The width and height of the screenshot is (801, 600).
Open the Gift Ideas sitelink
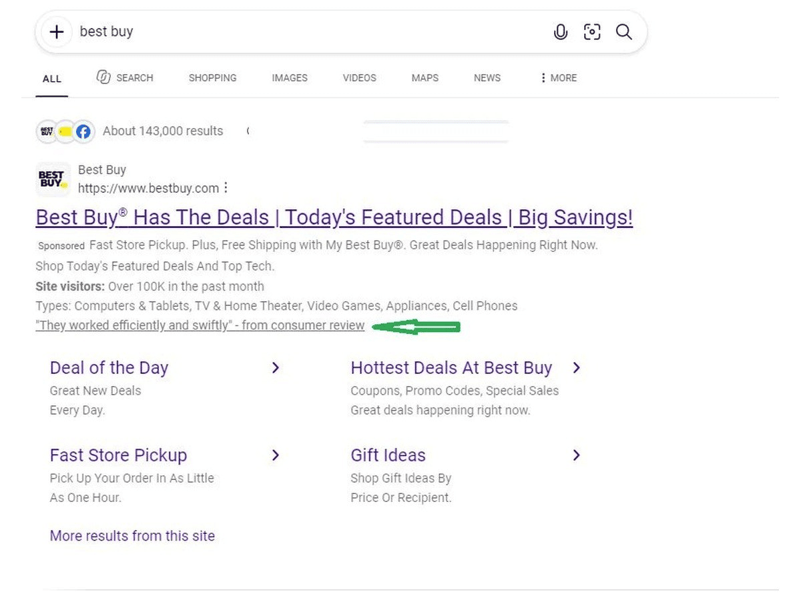click(388, 455)
